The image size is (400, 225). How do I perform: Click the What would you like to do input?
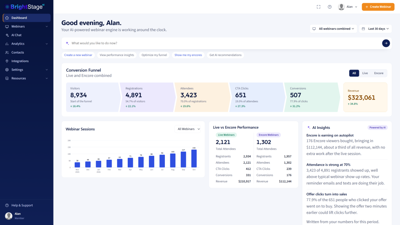coord(225,43)
